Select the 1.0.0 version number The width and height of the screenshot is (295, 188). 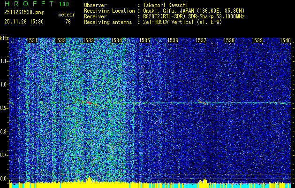[64, 4]
